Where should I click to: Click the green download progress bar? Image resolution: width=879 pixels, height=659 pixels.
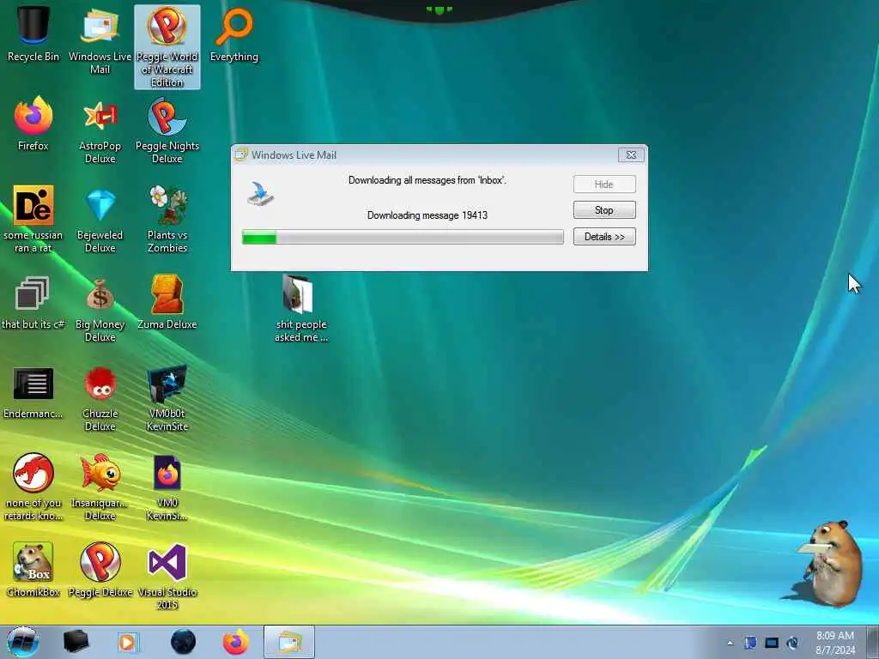point(403,237)
